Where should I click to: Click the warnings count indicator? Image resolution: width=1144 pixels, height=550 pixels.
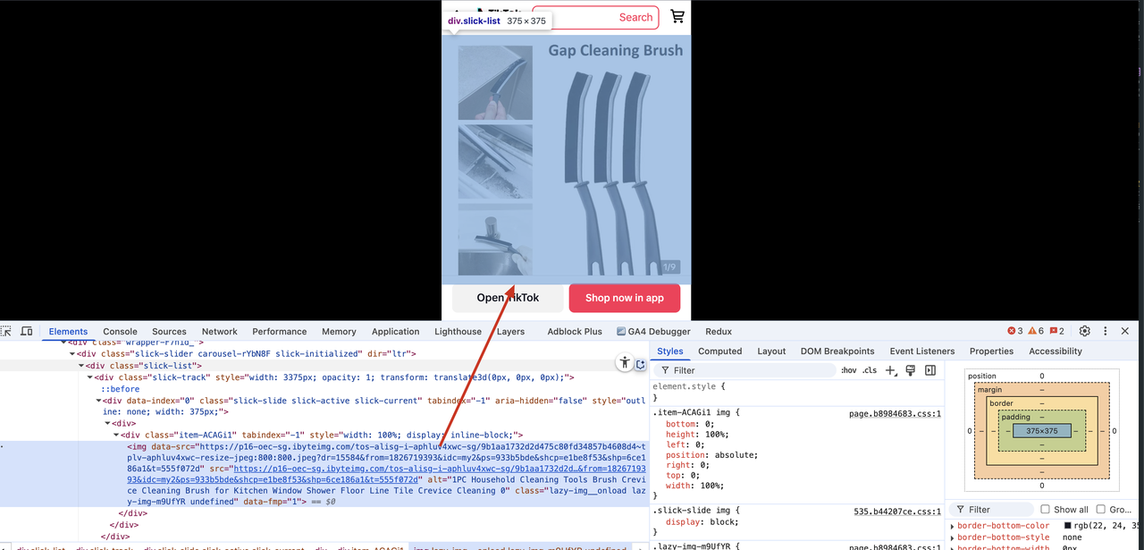point(1036,331)
